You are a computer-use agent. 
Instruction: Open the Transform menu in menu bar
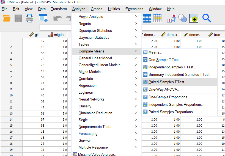point(59,9)
